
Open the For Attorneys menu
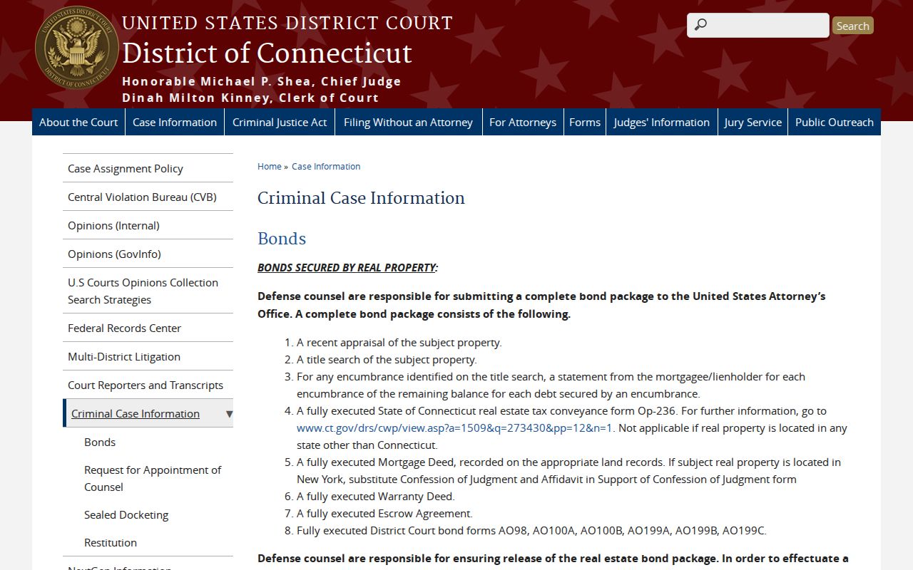523,122
